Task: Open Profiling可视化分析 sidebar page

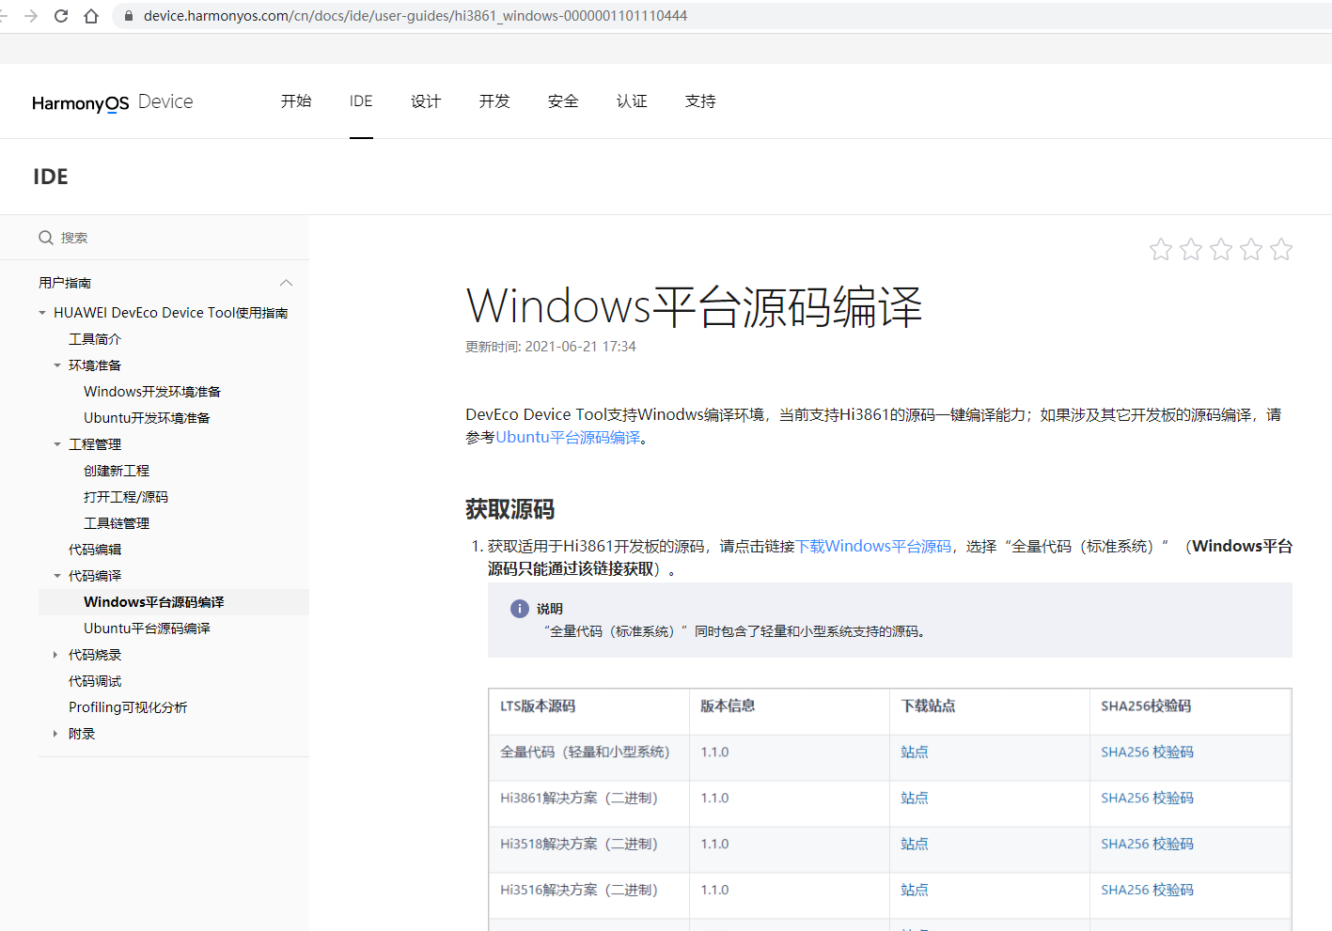Action: 128,707
